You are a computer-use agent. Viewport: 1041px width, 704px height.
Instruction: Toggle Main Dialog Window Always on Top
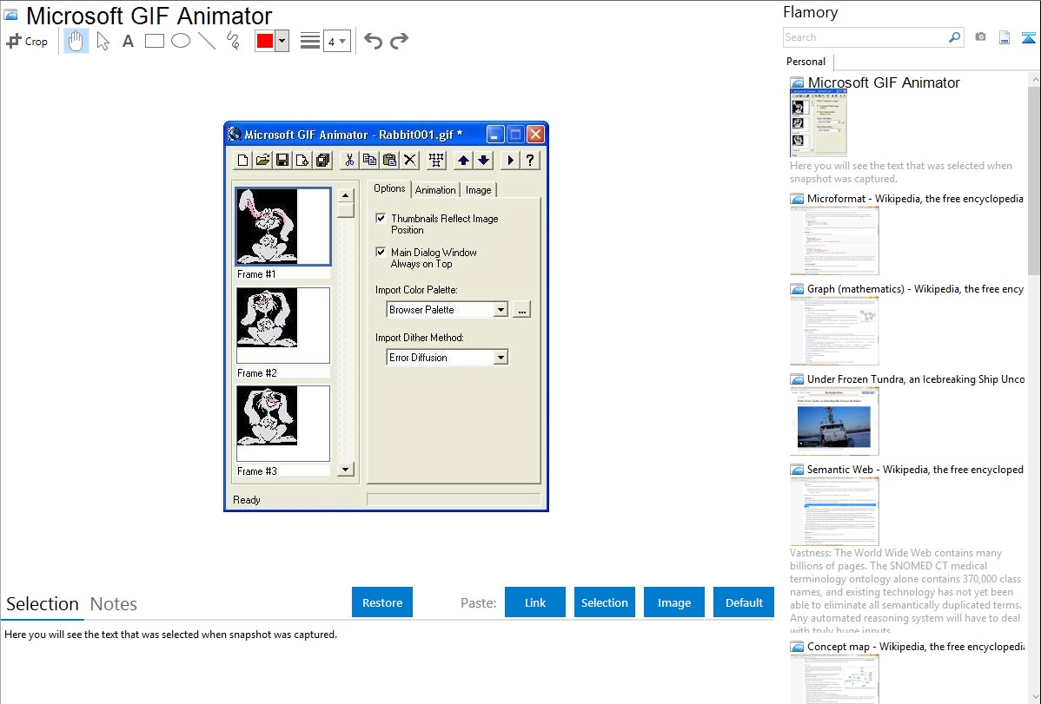[381, 252]
